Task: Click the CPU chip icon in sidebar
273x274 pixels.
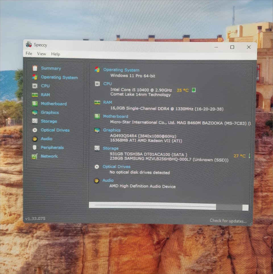Action: [x=35, y=86]
